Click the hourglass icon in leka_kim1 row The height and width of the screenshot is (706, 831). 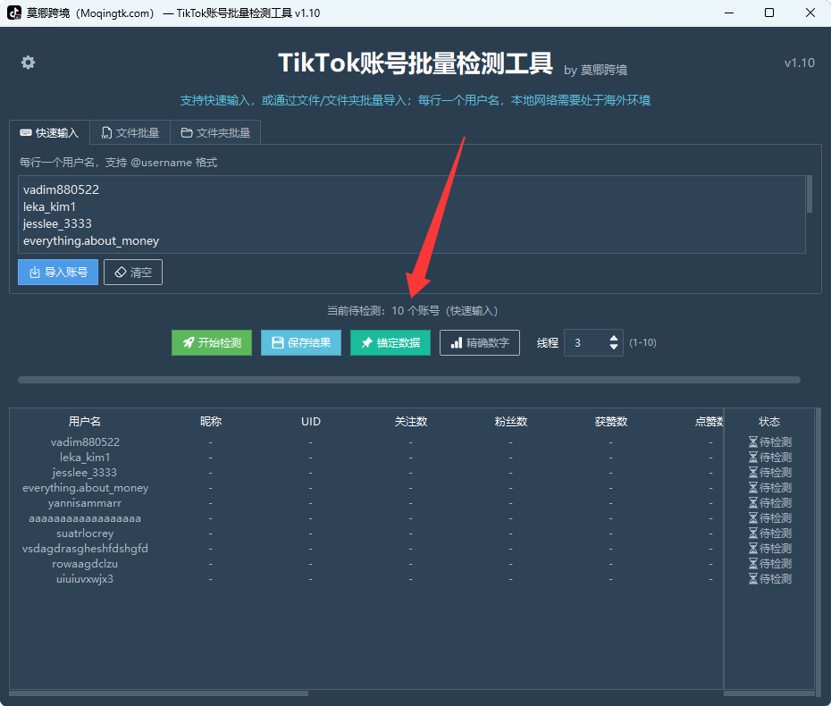point(753,458)
